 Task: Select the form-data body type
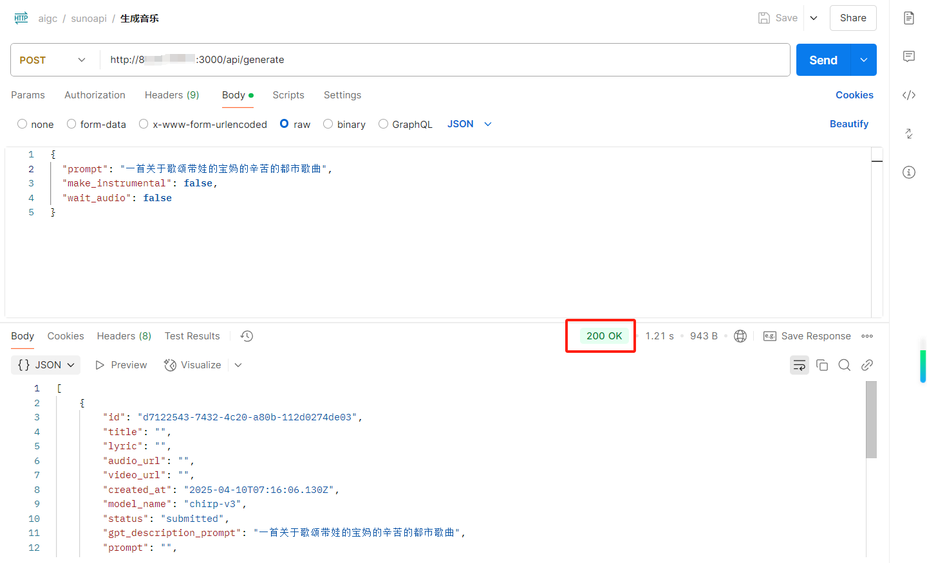[71, 123]
